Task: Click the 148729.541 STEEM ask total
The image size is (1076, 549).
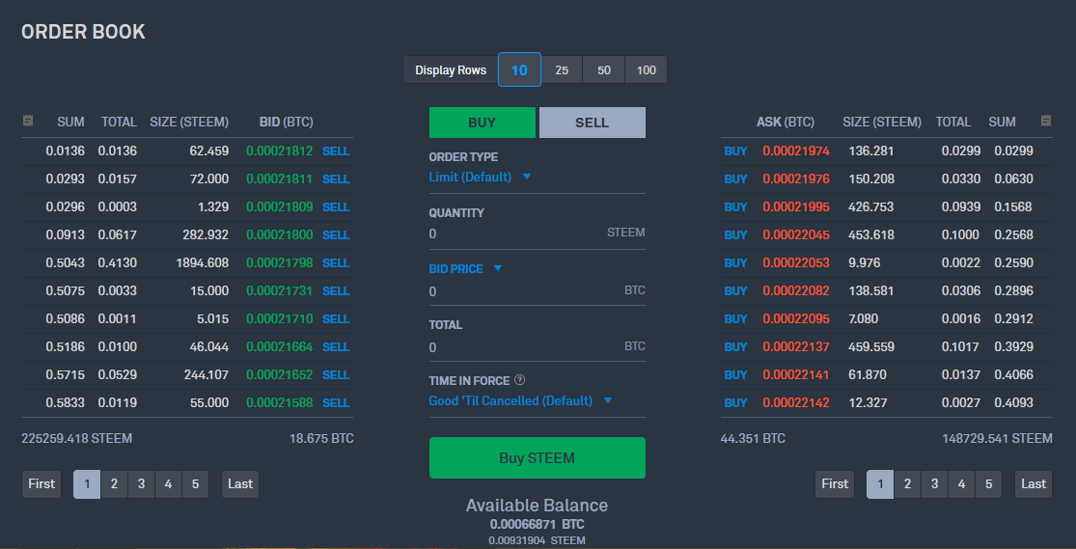Action: coord(997,438)
